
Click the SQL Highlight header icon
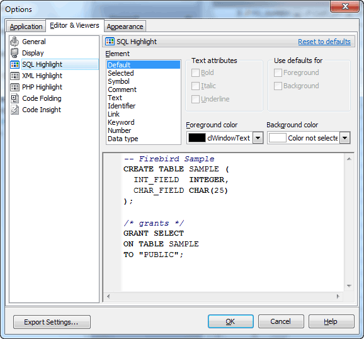[110, 42]
